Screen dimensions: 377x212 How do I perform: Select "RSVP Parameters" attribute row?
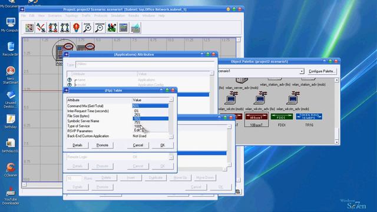pos(80,131)
